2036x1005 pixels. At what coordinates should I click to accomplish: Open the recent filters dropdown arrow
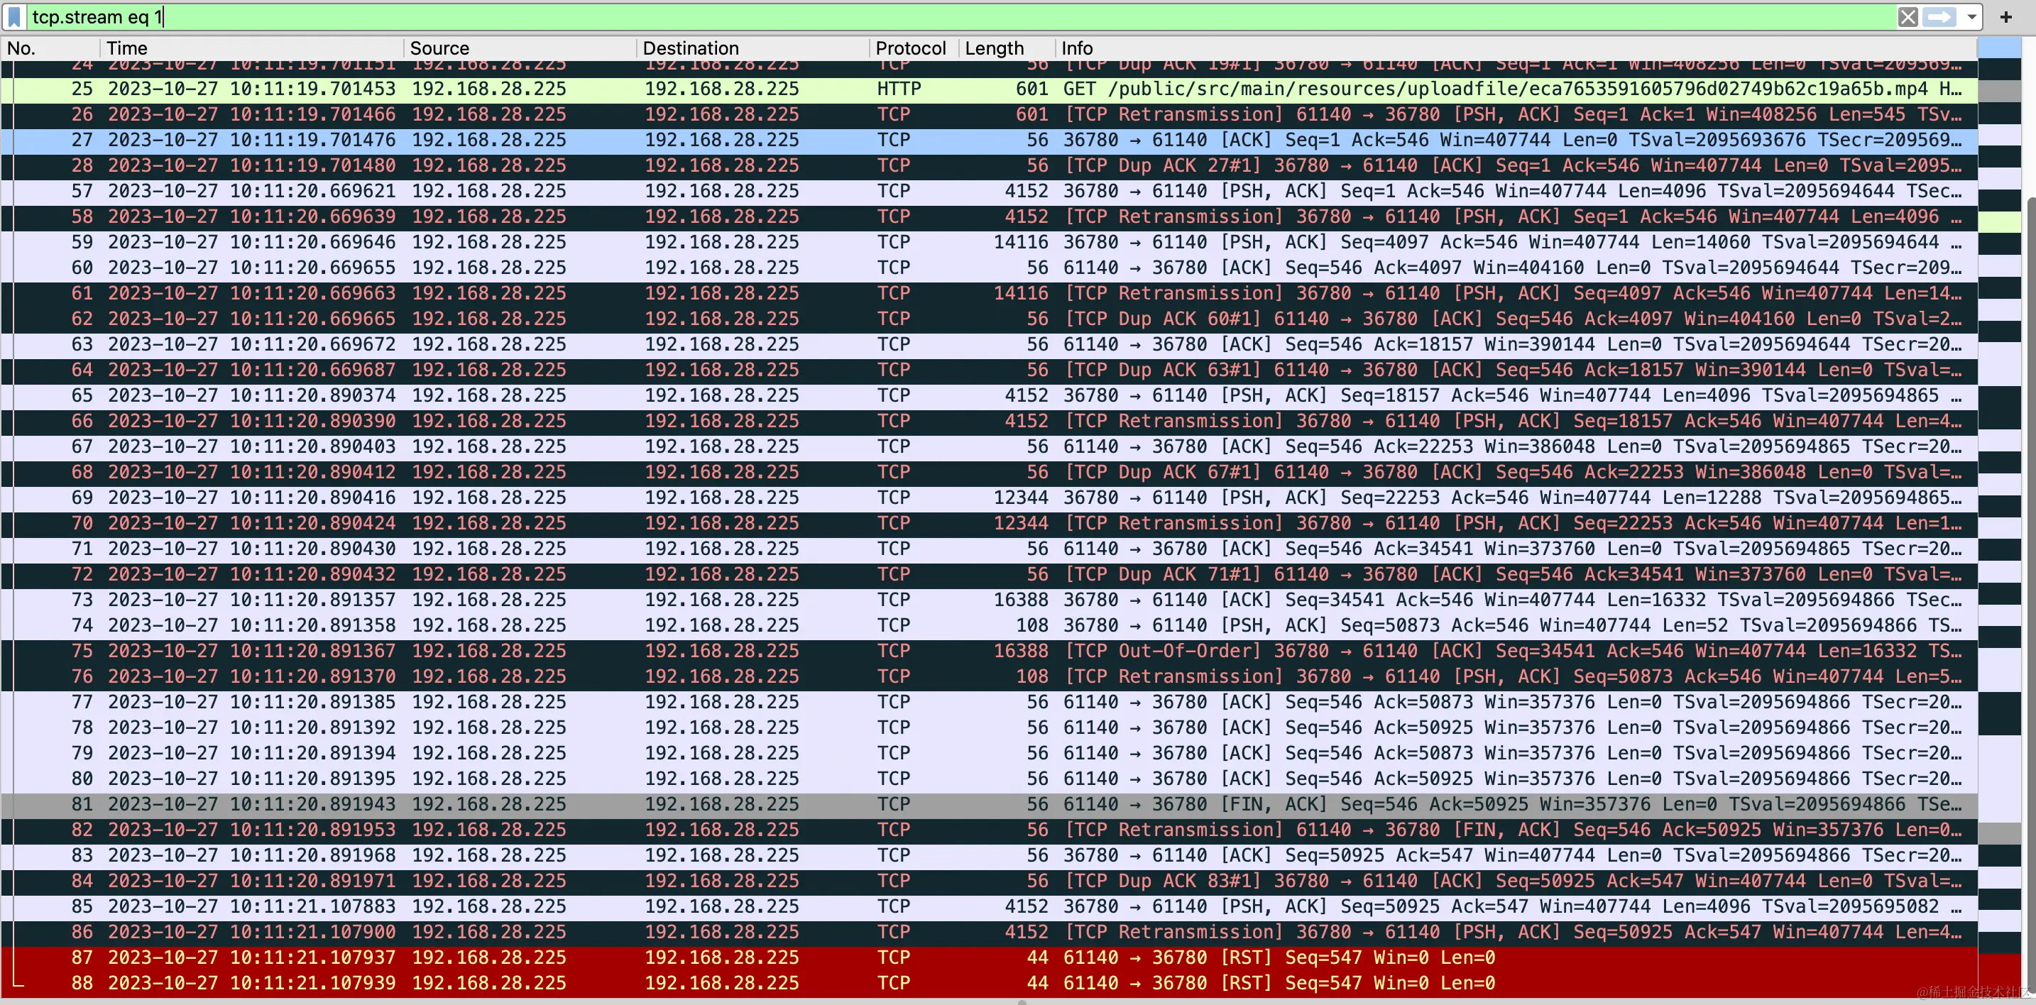click(x=1971, y=16)
